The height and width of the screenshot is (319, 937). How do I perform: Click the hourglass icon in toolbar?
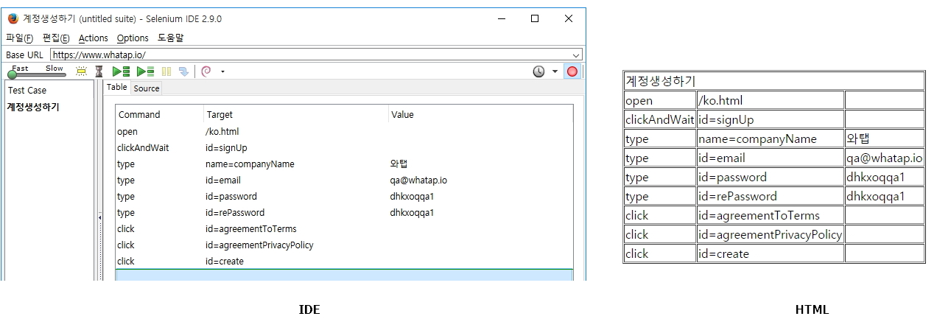(x=99, y=71)
